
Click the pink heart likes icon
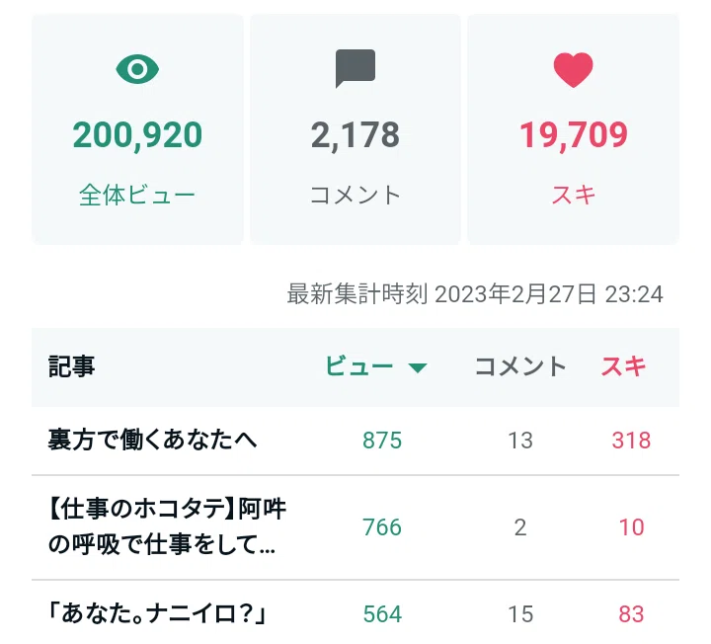[573, 70]
